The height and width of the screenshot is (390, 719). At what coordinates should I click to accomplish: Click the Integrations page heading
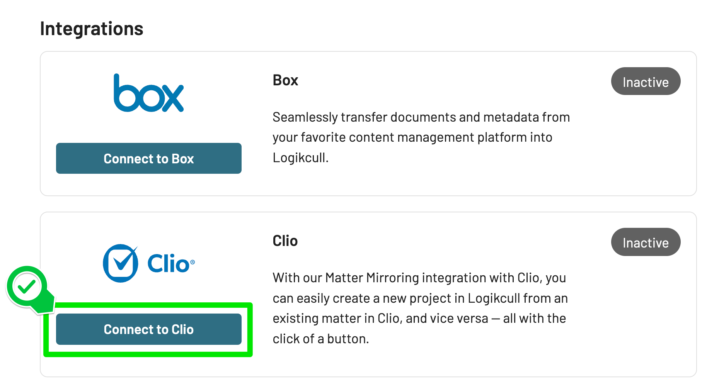click(x=92, y=29)
